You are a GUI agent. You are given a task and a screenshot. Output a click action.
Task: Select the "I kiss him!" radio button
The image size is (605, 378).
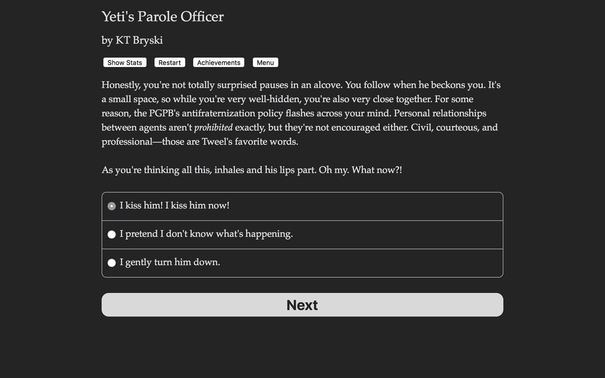pyautogui.click(x=112, y=206)
